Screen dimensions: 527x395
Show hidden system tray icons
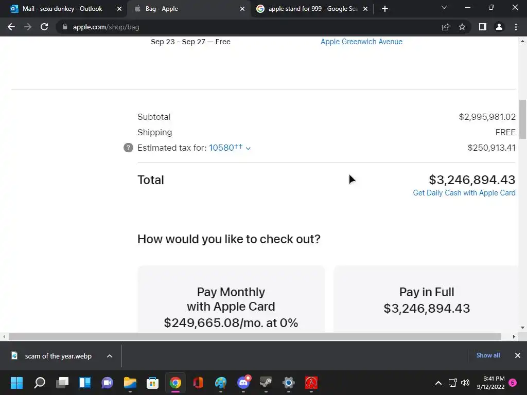(x=438, y=383)
